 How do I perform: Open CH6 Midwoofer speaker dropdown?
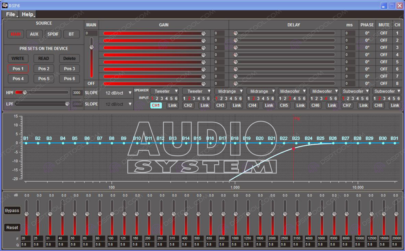[324, 91]
